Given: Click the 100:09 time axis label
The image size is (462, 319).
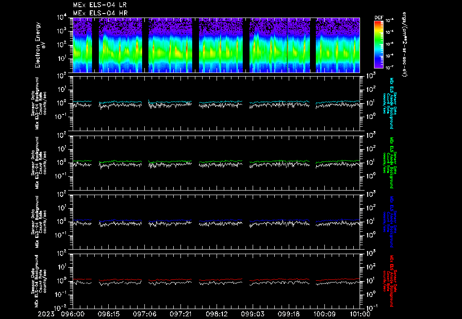Looking at the screenshot, I should pyautogui.click(x=325, y=314).
